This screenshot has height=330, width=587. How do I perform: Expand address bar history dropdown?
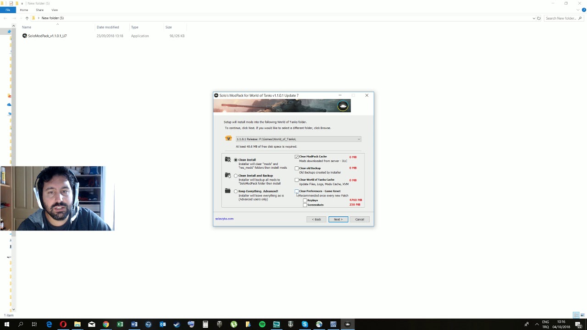click(x=534, y=18)
